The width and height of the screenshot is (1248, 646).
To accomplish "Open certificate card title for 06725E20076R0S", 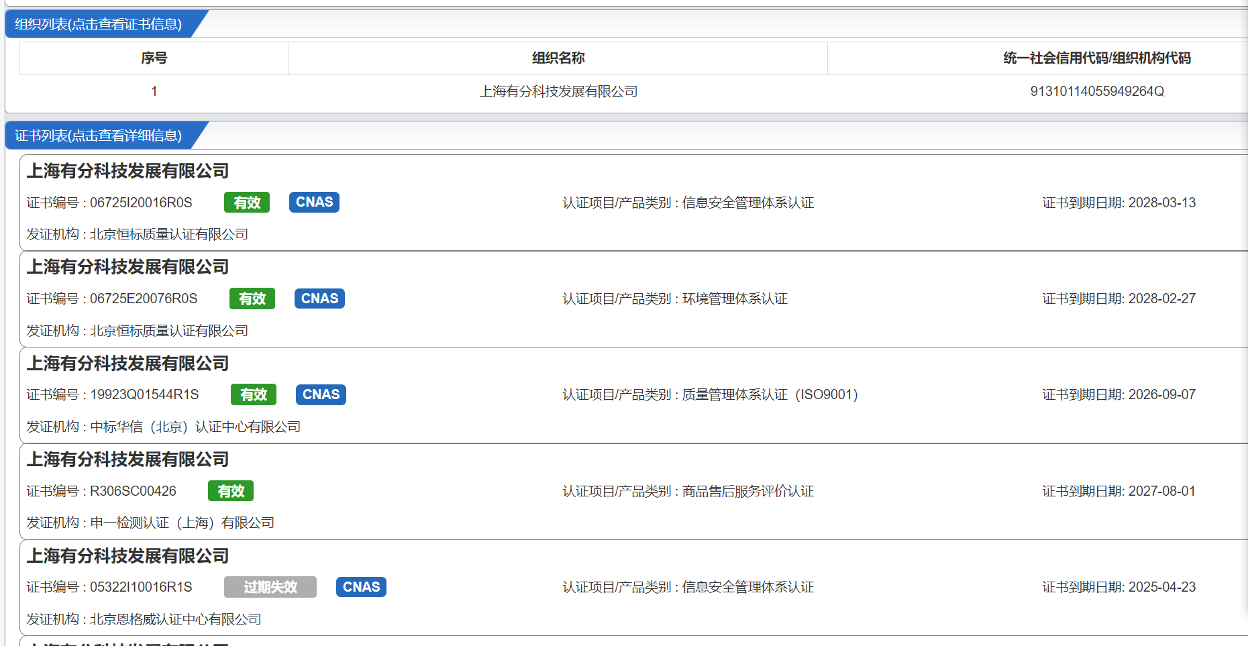I will (127, 267).
